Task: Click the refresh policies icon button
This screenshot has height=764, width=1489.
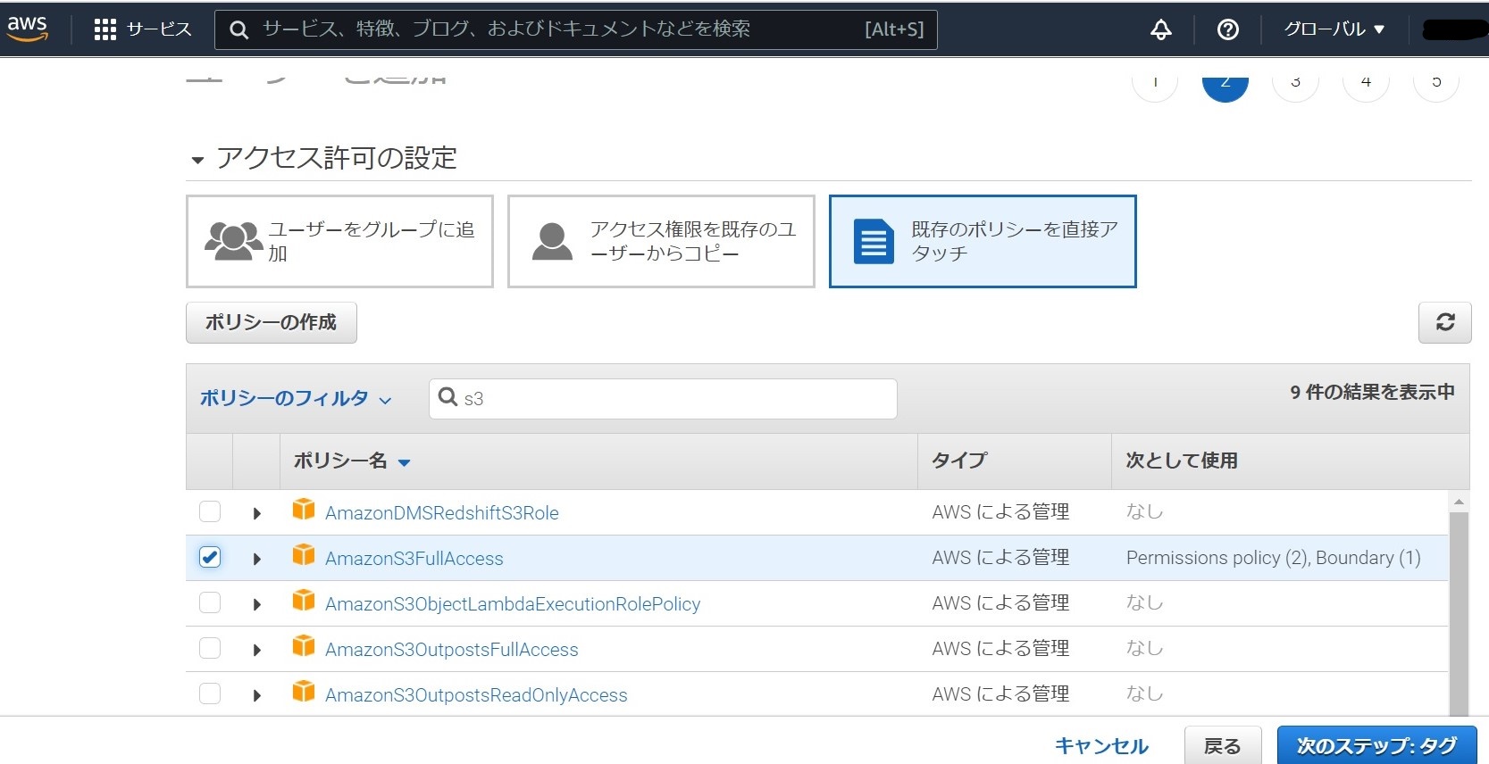Action: 1444,322
